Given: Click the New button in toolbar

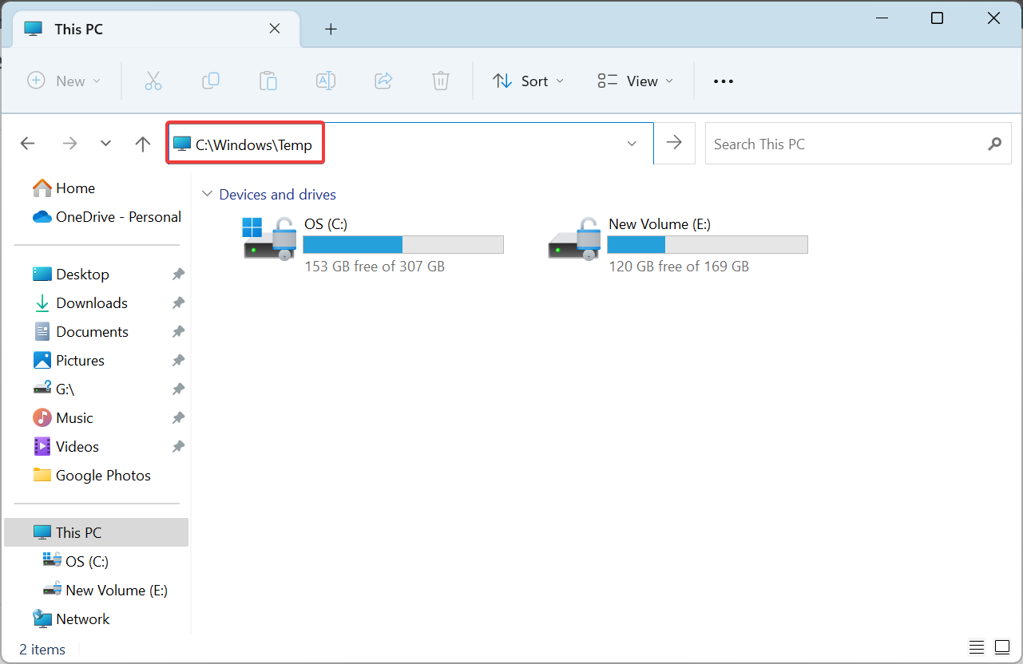Looking at the screenshot, I should pyautogui.click(x=64, y=81).
